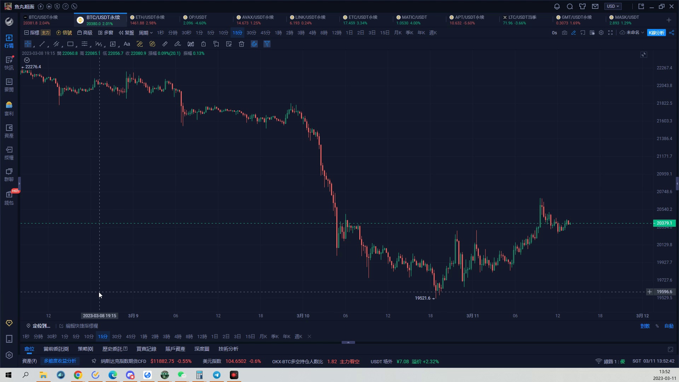The image size is (679, 382).
Task: Toggle 對數 logarithmic price scale
Action: (x=645, y=326)
